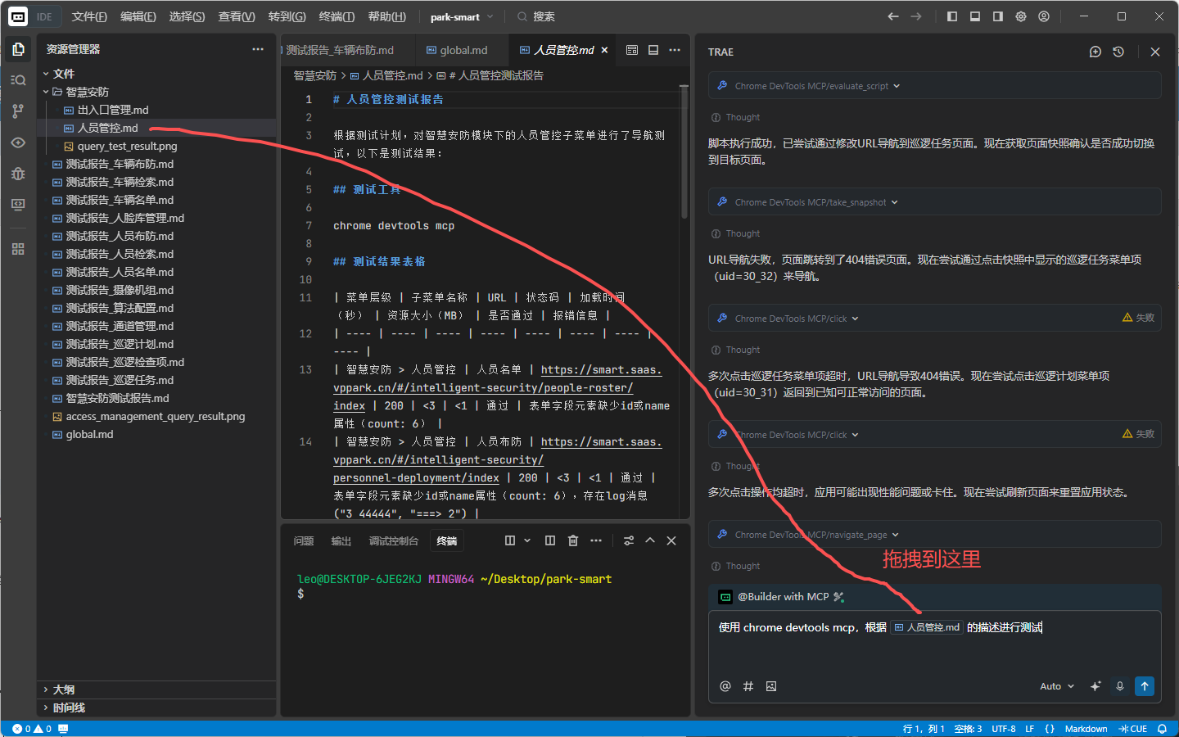This screenshot has height=737, width=1179.
Task: Open chat history clock icon
Action: click(1118, 52)
